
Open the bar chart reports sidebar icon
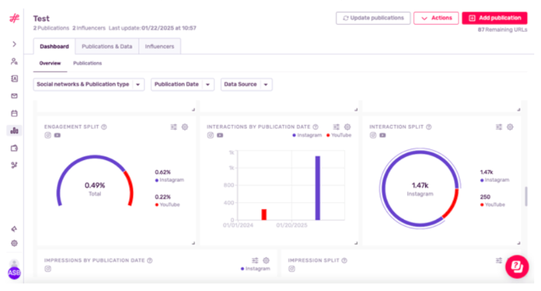(14, 130)
